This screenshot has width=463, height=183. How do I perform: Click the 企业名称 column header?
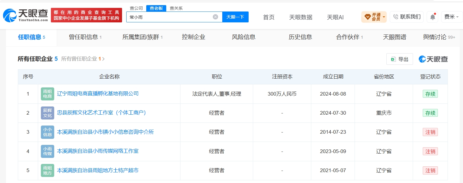109,77
